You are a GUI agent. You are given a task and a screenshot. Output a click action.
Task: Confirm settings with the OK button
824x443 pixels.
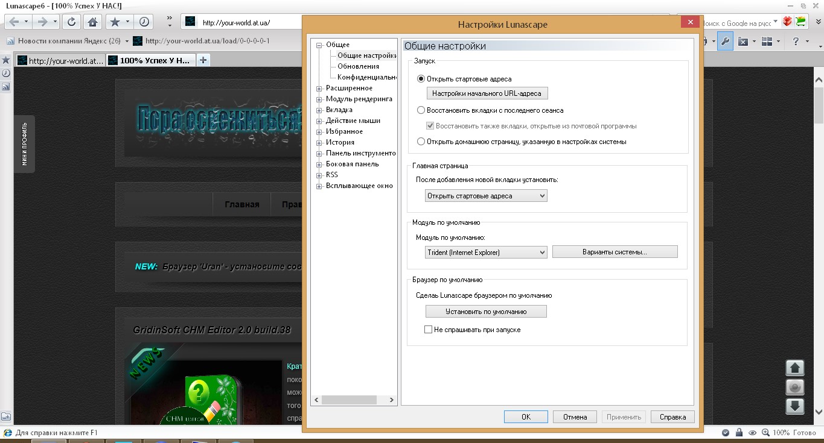point(526,417)
